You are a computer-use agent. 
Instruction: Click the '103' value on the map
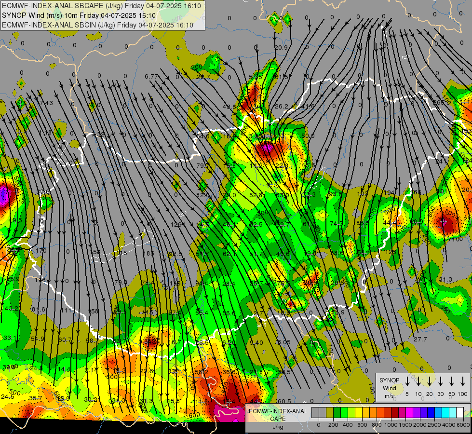[363, 193]
